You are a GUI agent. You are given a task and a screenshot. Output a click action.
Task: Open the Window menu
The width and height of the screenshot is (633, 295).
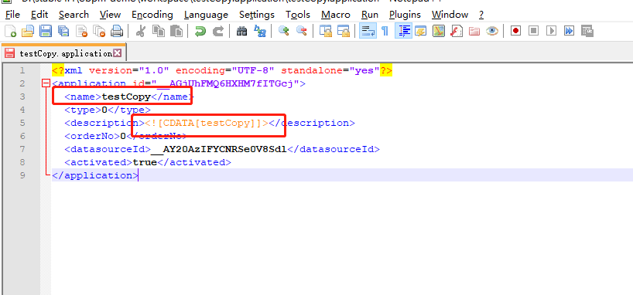click(450, 15)
